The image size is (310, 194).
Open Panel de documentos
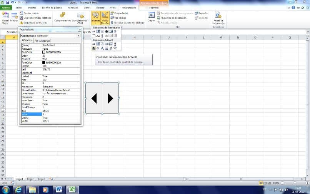218,18
